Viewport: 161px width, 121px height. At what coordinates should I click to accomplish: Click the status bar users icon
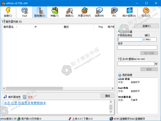[19, 119]
